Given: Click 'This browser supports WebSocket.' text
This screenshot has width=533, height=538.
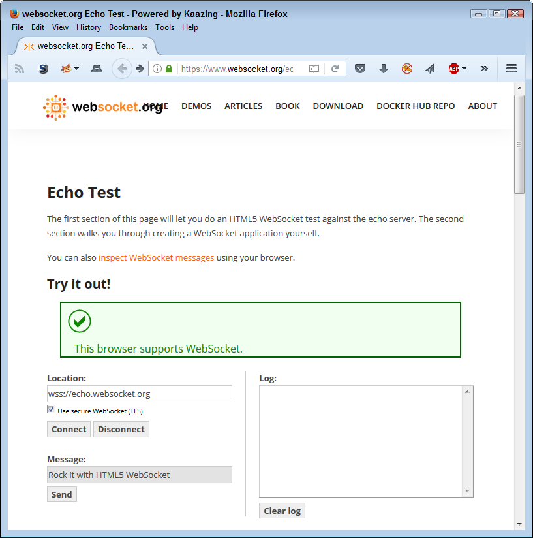Looking at the screenshot, I should tap(159, 349).
